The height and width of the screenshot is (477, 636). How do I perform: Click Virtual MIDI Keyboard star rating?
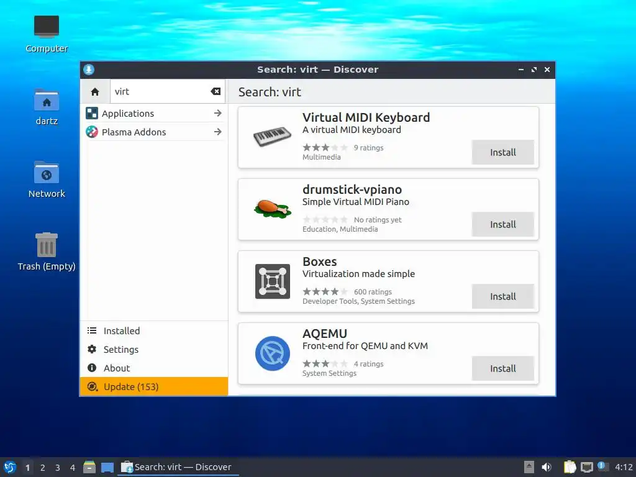pyautogui.click(x=325, y=148)
